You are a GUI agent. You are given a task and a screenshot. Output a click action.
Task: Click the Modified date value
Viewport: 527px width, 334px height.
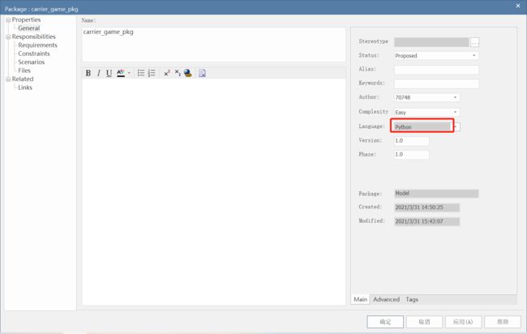coord(426,221)
